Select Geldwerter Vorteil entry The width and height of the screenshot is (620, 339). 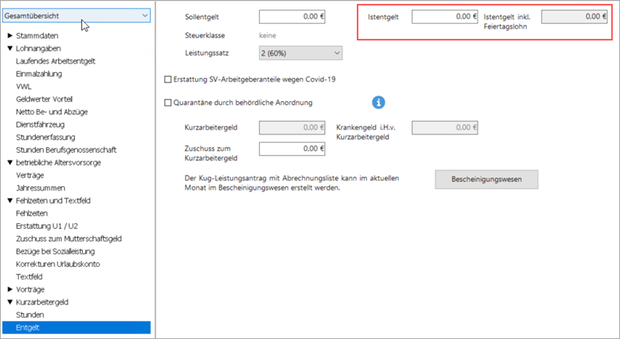(x=44, y=99)
